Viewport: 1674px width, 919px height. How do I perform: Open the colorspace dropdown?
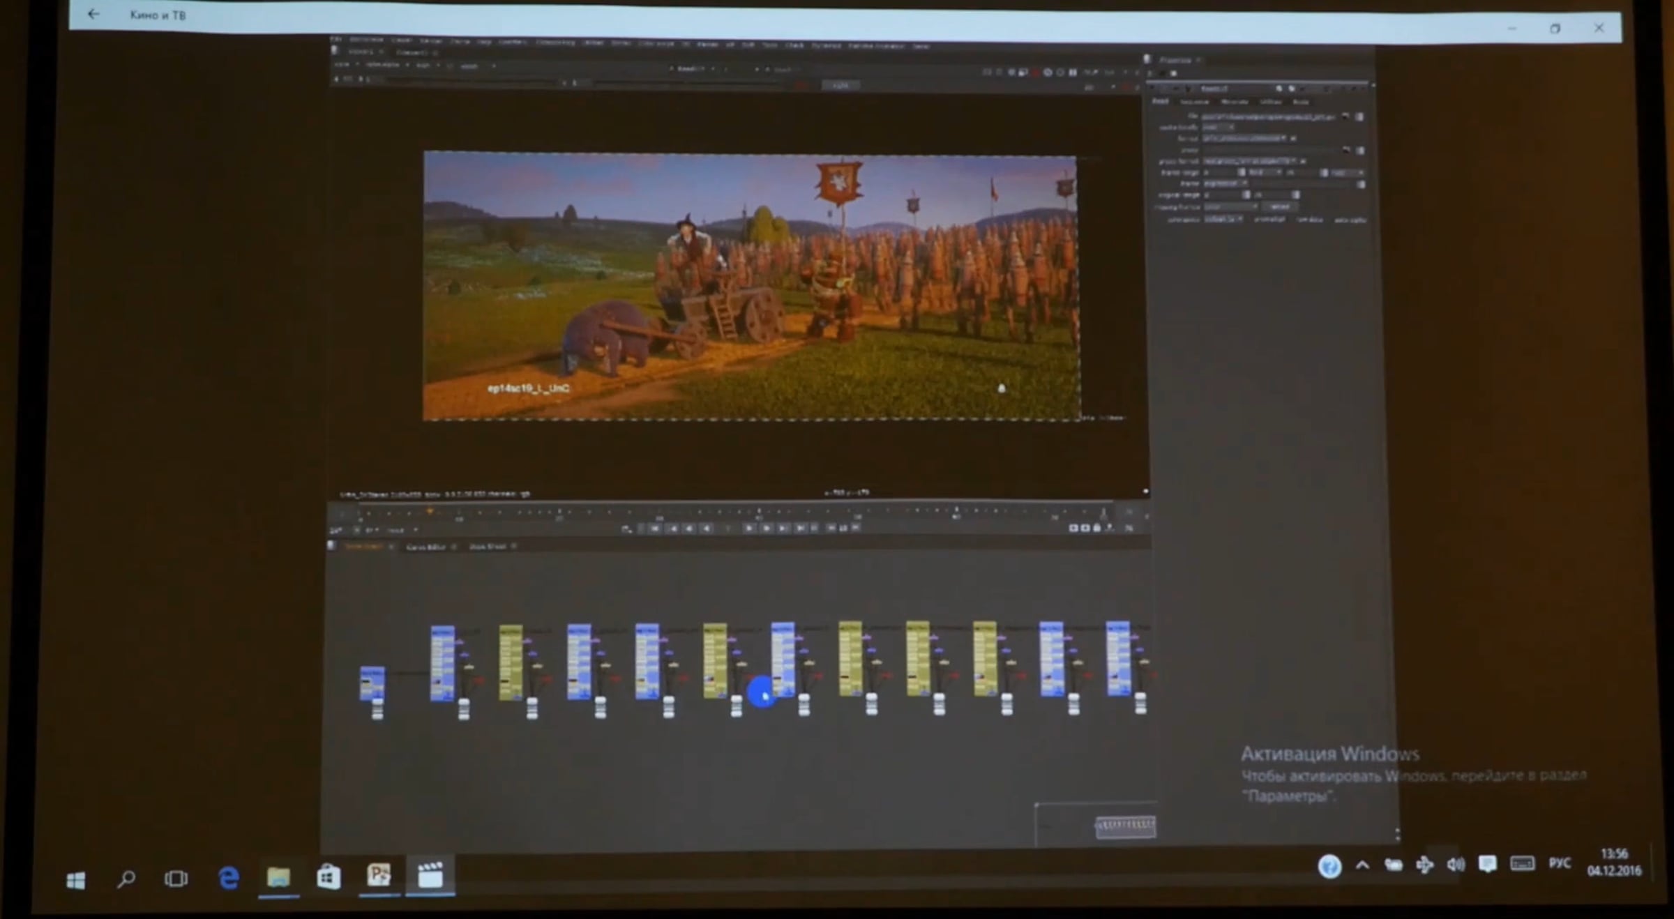[x=1224, y=220]
